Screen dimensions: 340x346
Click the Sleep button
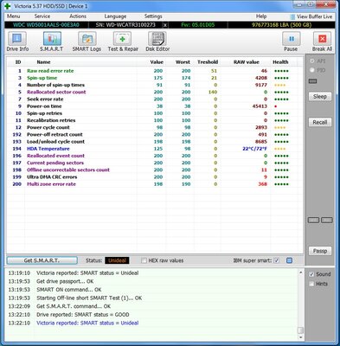coord(320,96)
